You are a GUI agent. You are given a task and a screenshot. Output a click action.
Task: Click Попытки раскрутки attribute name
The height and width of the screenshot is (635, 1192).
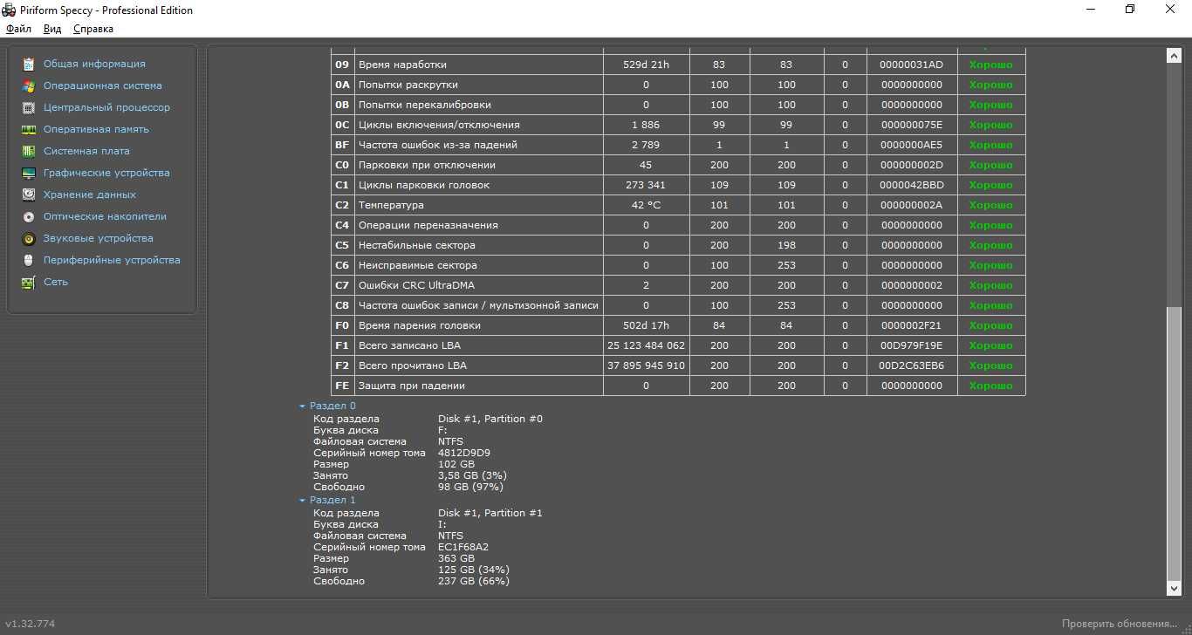coord(408,85)
